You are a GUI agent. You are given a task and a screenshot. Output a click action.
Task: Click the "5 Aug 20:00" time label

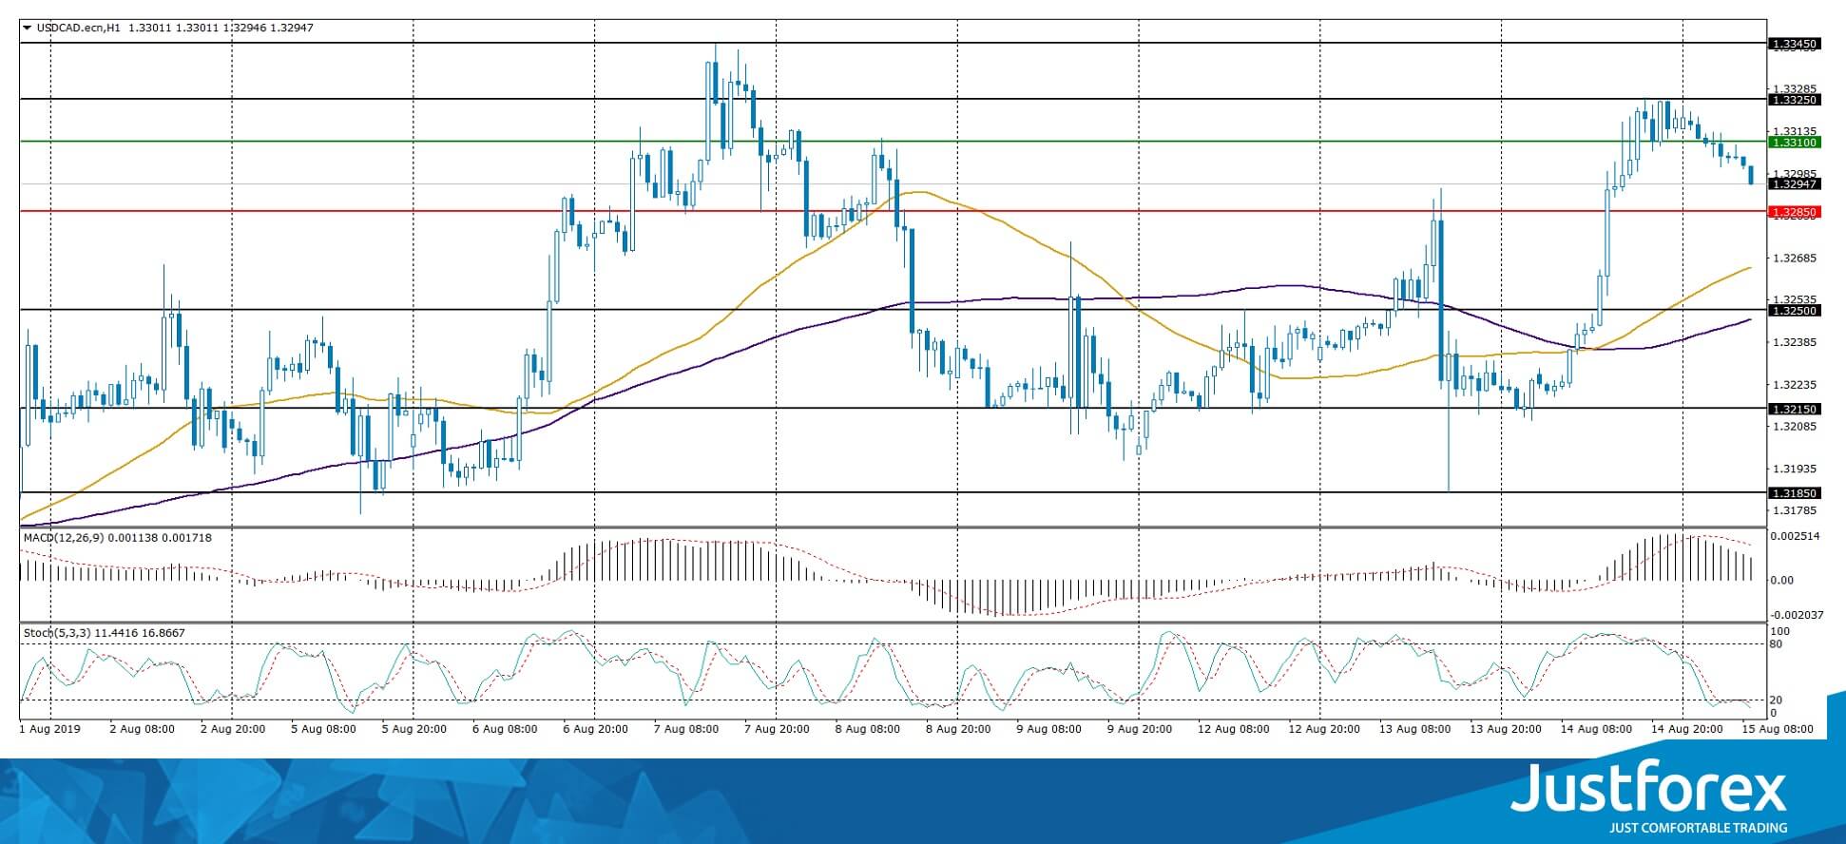414,730
